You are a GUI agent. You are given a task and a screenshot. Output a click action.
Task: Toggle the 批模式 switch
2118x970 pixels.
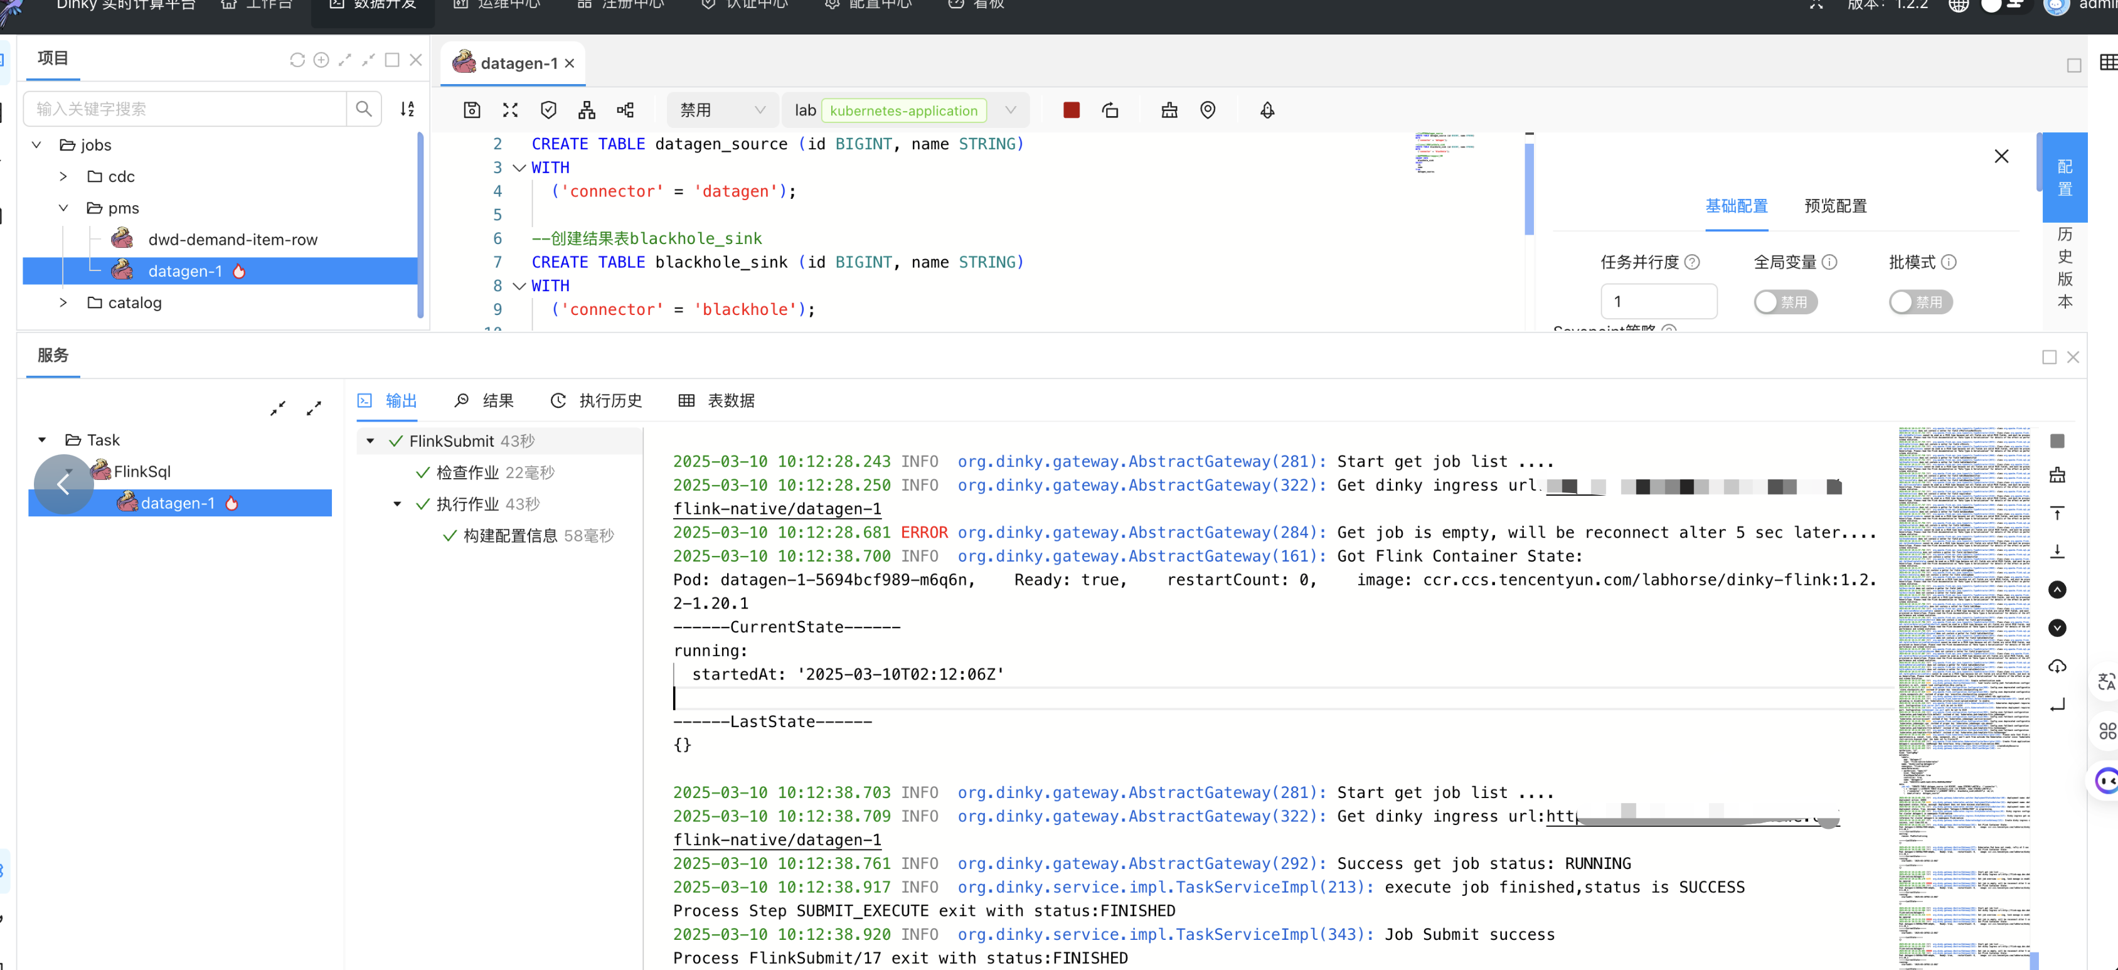pyautogui.click(x=1919, y=302)
